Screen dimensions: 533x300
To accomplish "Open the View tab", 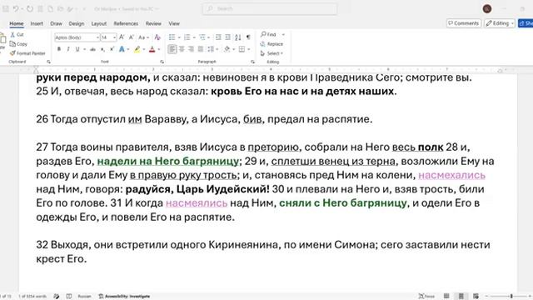I will [174, 23].
